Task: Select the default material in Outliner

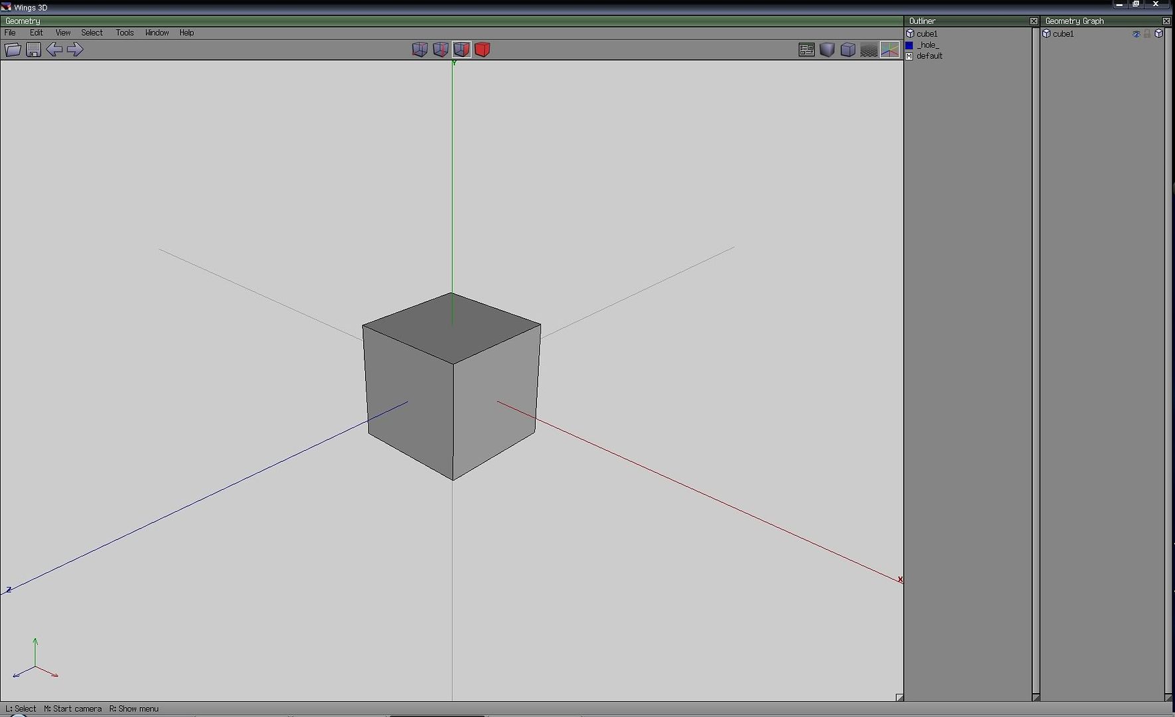Action: click(929, 56)
